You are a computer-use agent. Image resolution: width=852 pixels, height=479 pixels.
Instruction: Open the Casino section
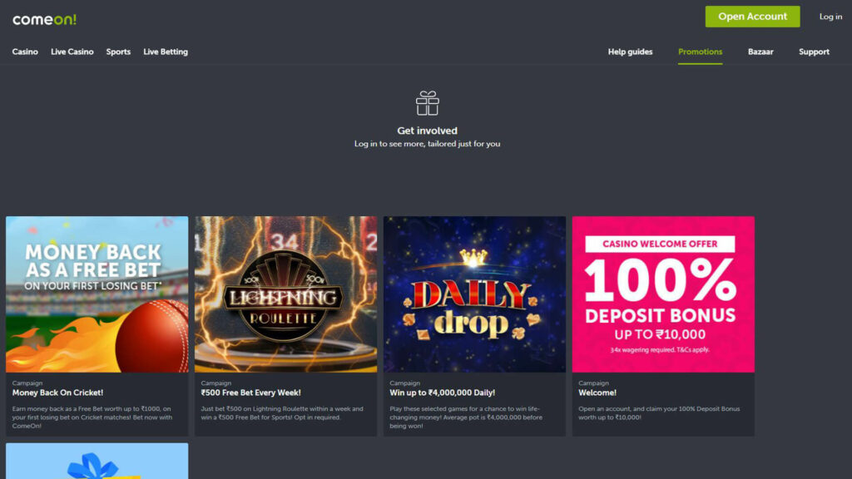pyautogui.click(x=25, y=52)
